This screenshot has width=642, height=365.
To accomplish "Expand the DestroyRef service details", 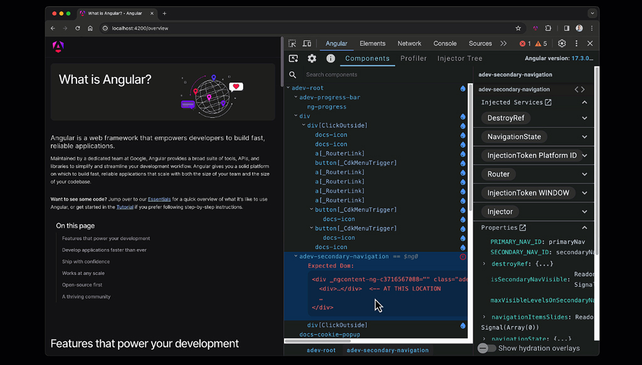I will (585, 118).
